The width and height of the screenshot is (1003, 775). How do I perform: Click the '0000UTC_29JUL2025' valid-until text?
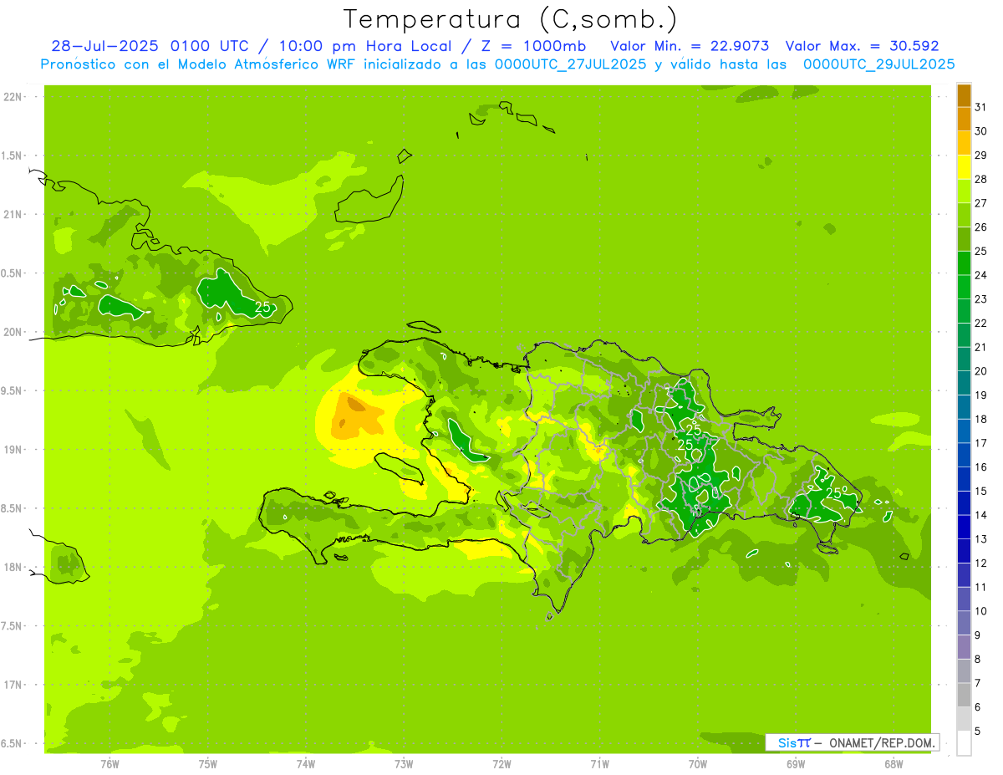879,64
